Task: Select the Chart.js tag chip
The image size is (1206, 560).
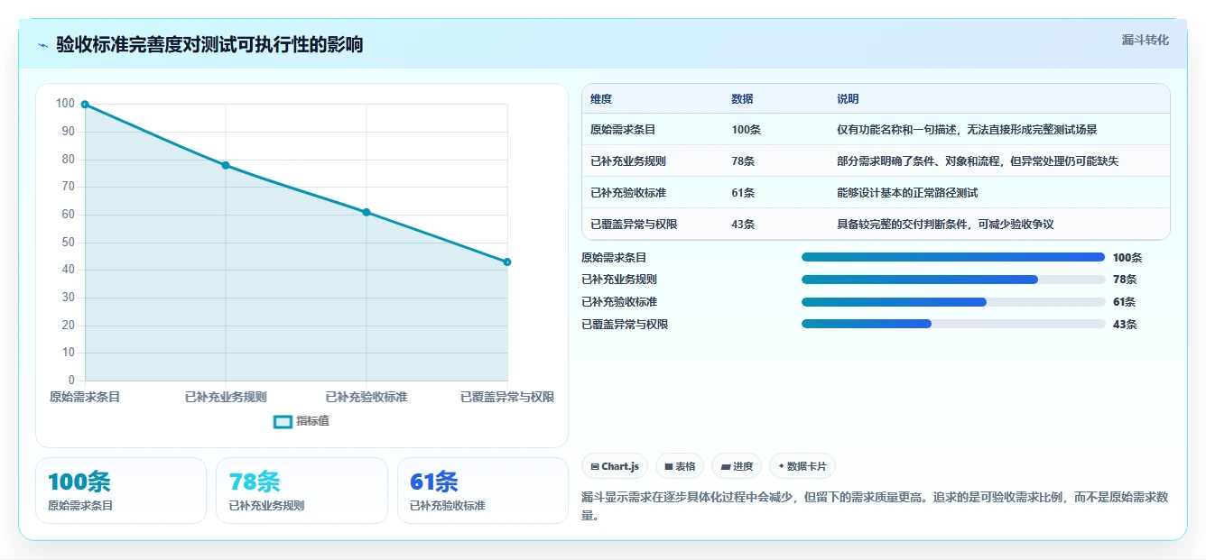Action: point(615,466)
